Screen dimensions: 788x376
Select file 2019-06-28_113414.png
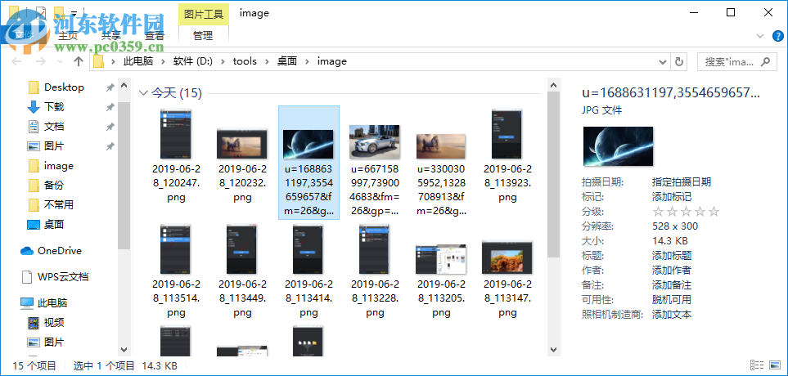[308, 271]
